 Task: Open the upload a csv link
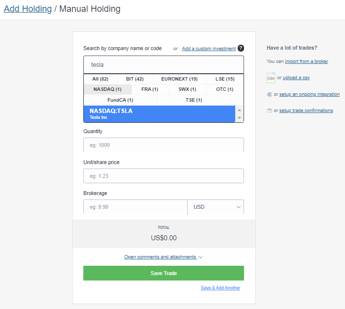[x=296, y=78]
